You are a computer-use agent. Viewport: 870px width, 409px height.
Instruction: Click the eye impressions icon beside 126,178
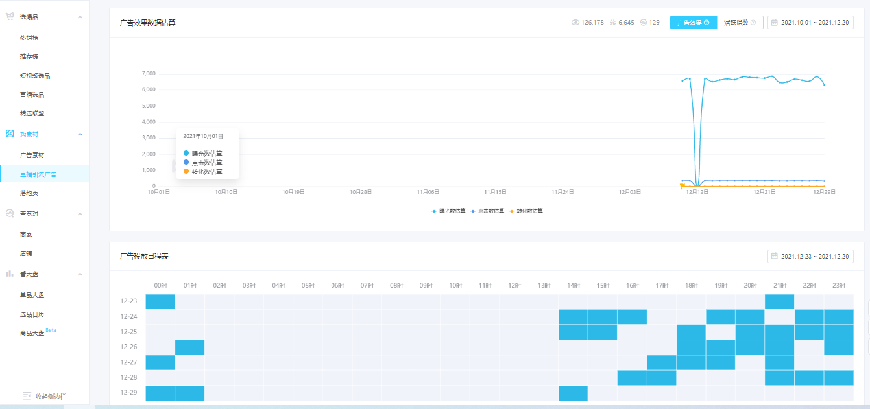pos(575,23)
